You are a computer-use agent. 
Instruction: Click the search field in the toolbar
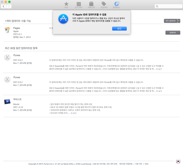[x=169, y=6]
